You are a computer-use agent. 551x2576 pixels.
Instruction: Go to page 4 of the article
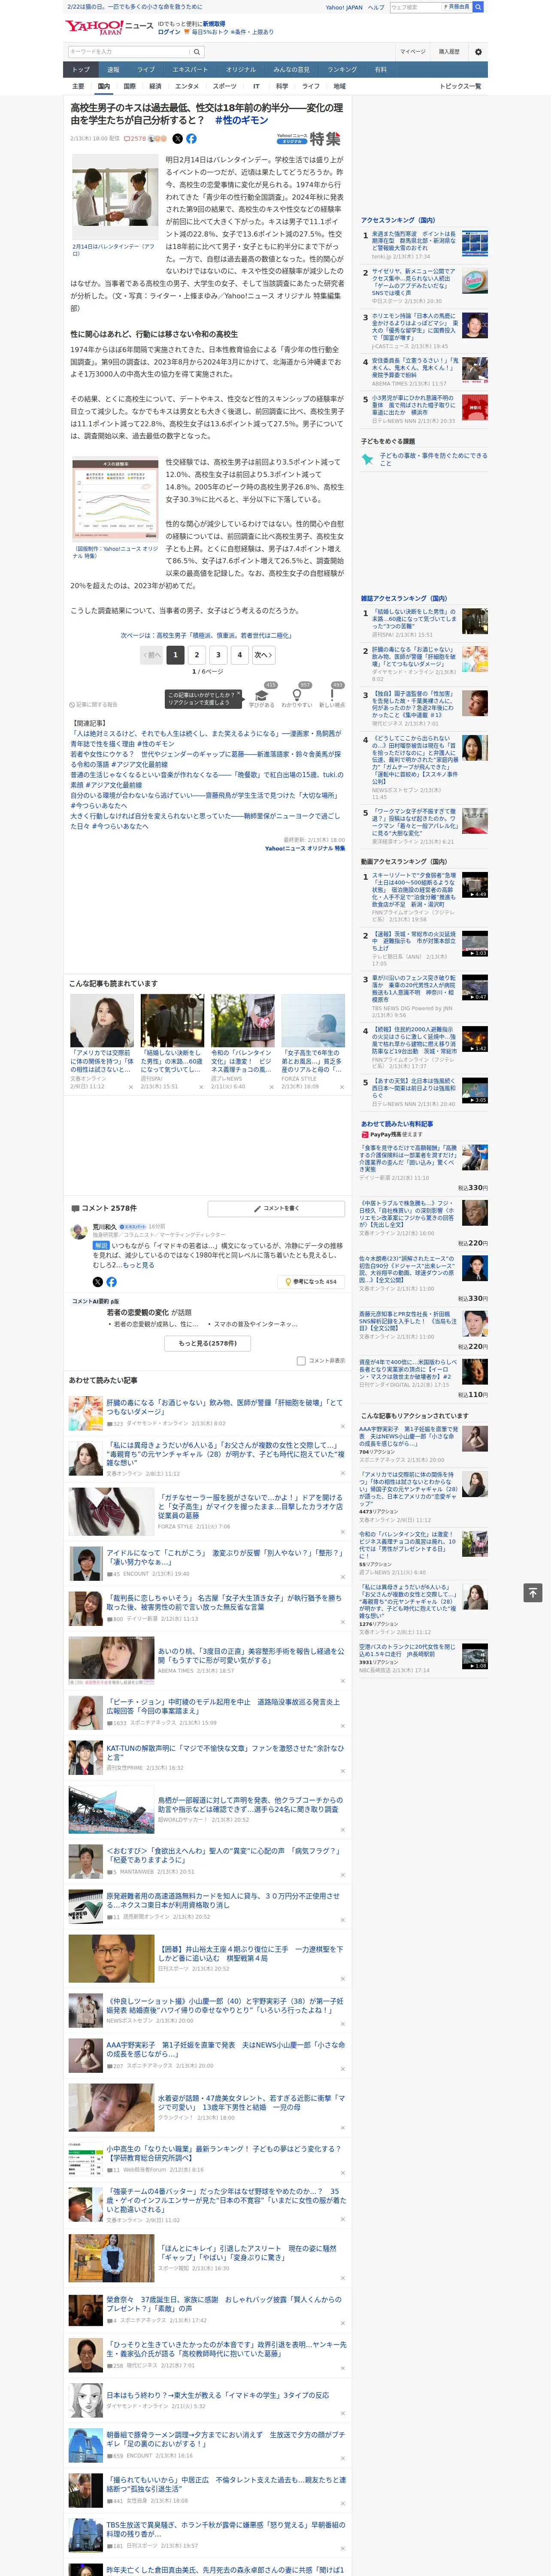239,655
